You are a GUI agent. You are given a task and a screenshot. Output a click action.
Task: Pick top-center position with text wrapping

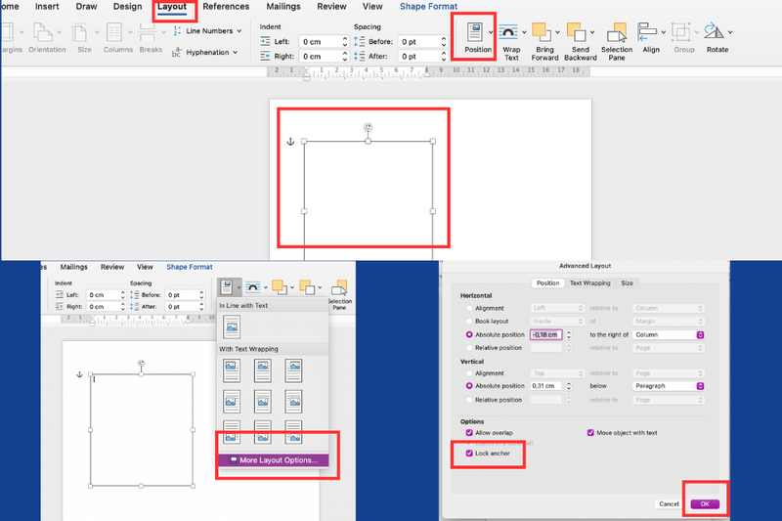coord(263,370)
